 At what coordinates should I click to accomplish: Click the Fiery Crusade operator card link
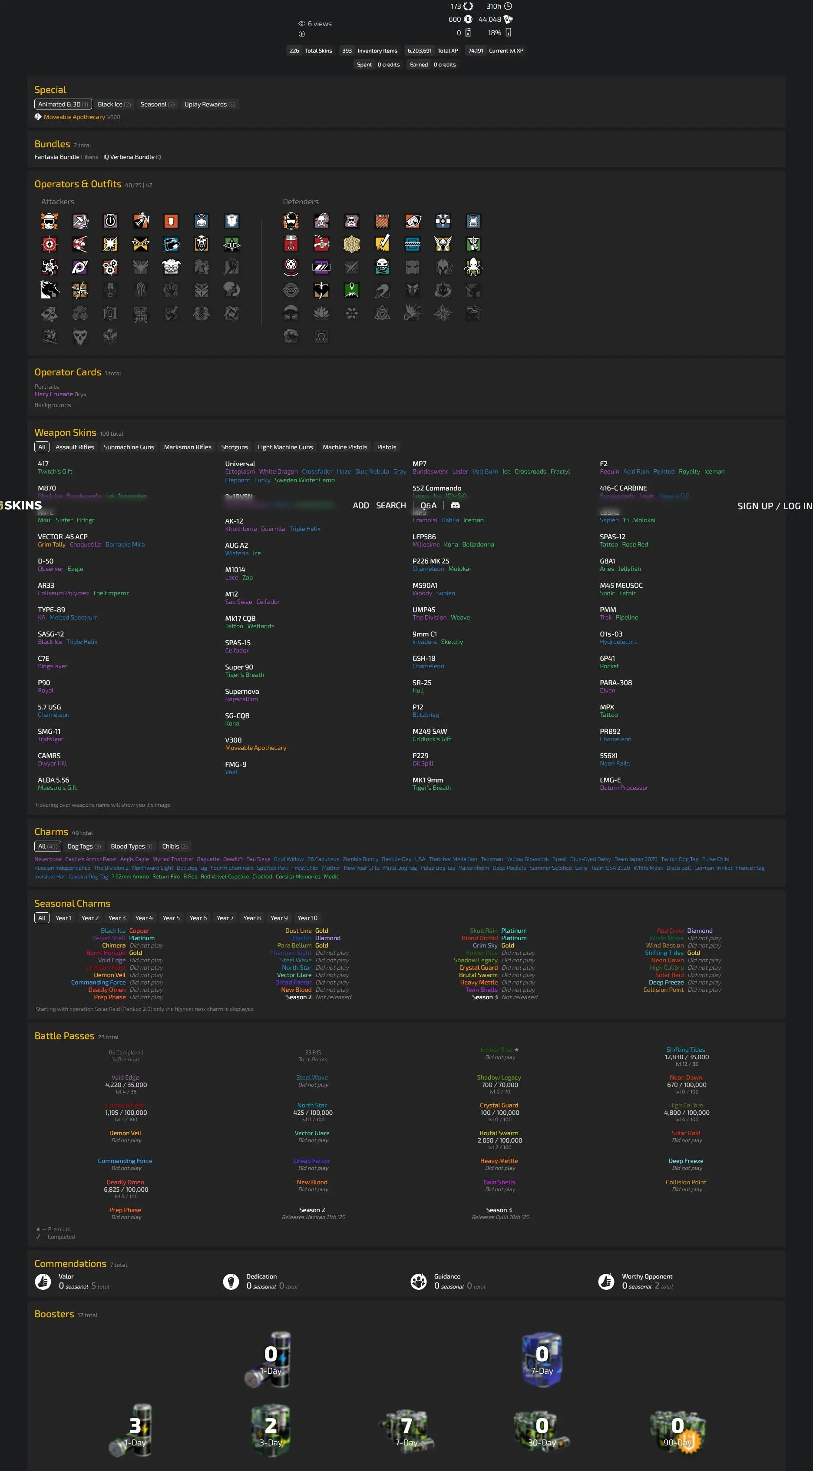[x=54, y=394]
